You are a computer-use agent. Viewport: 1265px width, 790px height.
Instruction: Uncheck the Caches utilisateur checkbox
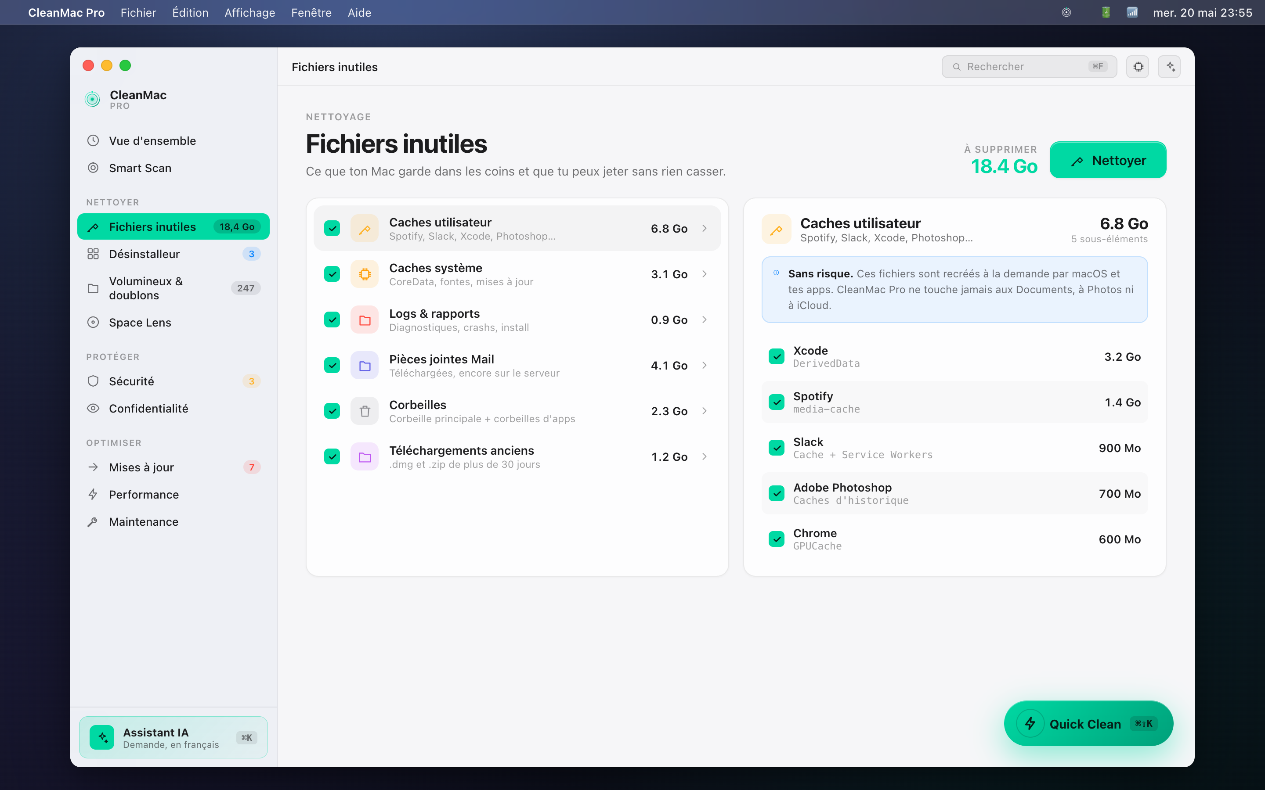click(332, 228)
